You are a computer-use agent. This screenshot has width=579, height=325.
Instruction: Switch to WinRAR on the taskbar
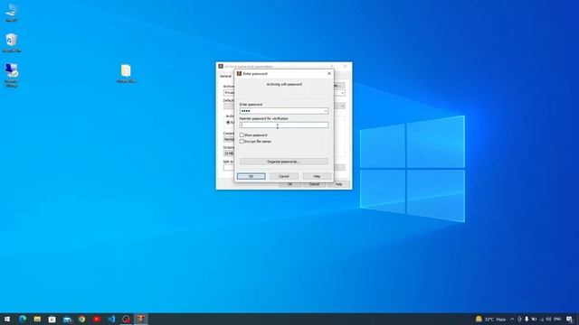(141, 319)
